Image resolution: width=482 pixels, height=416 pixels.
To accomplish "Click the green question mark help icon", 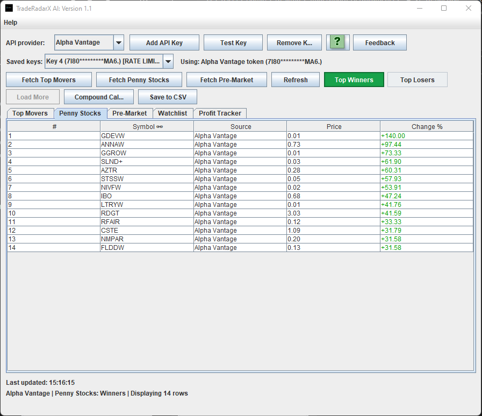I will point(337,42).
